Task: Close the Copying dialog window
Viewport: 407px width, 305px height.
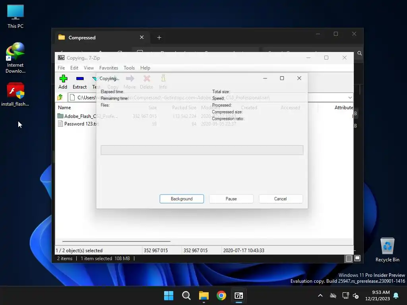Action: pos(299,78)
